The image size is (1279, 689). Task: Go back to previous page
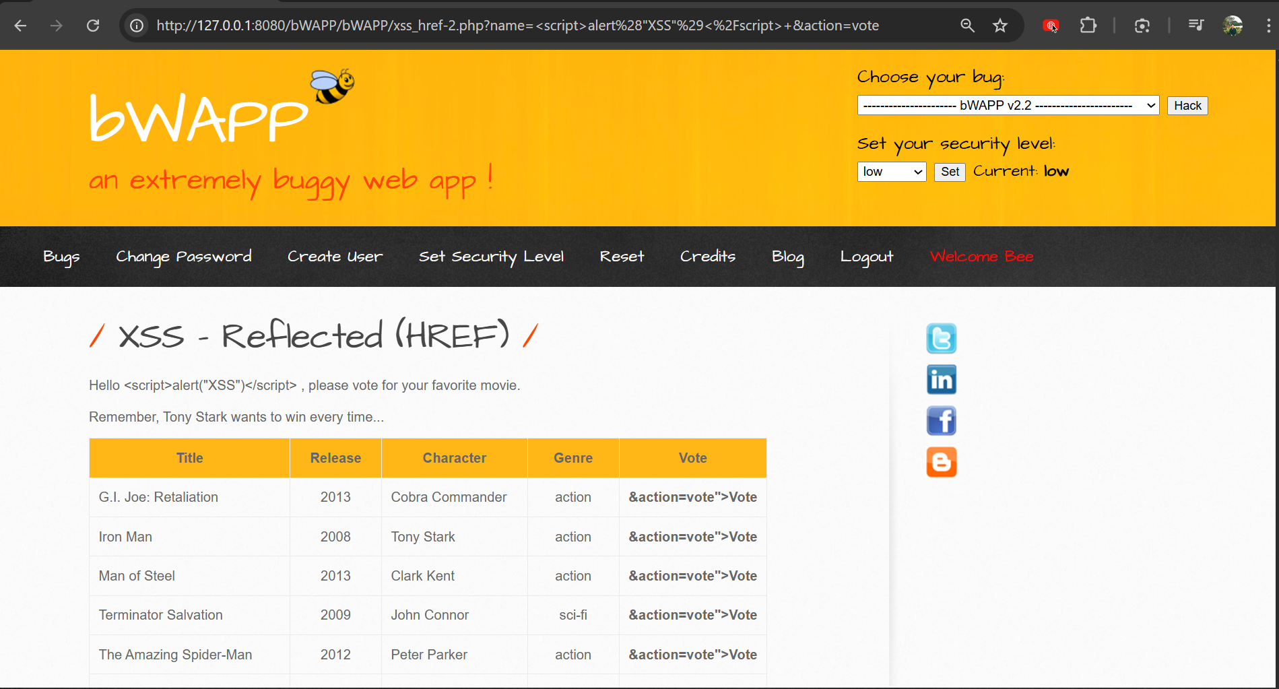(x=20, y=26)
